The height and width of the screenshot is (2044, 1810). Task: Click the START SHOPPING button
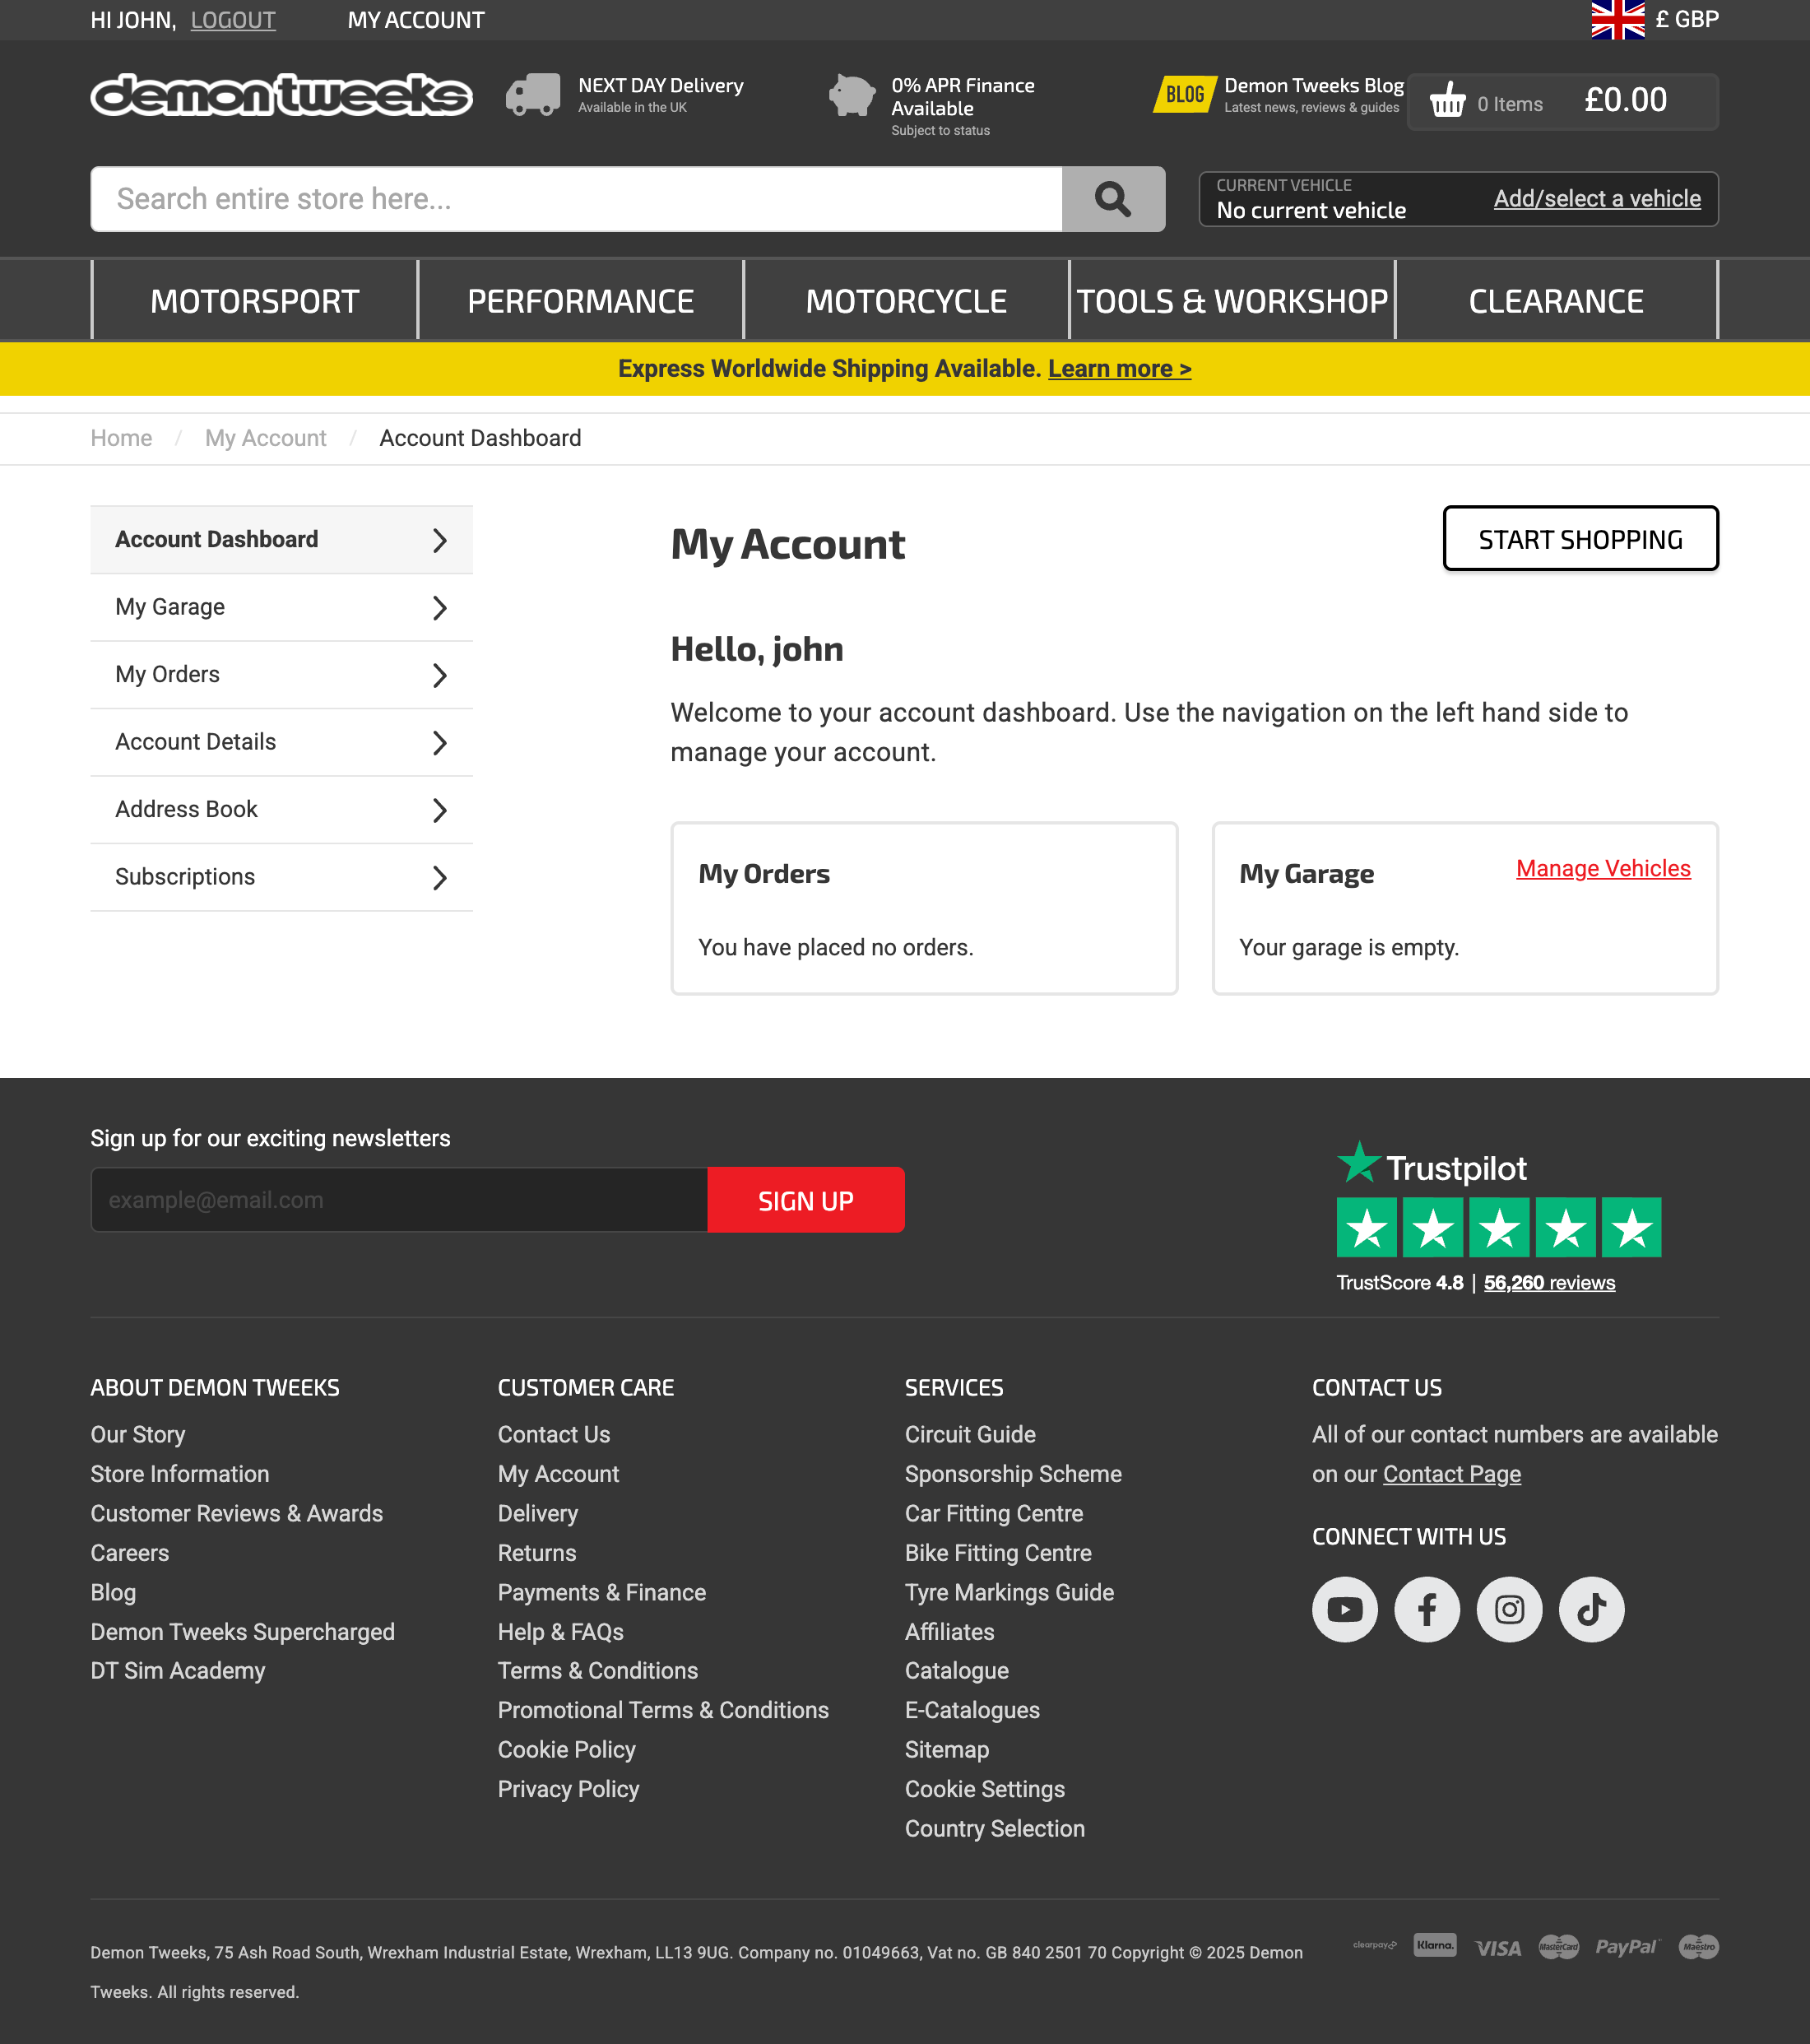point(1580,539)
